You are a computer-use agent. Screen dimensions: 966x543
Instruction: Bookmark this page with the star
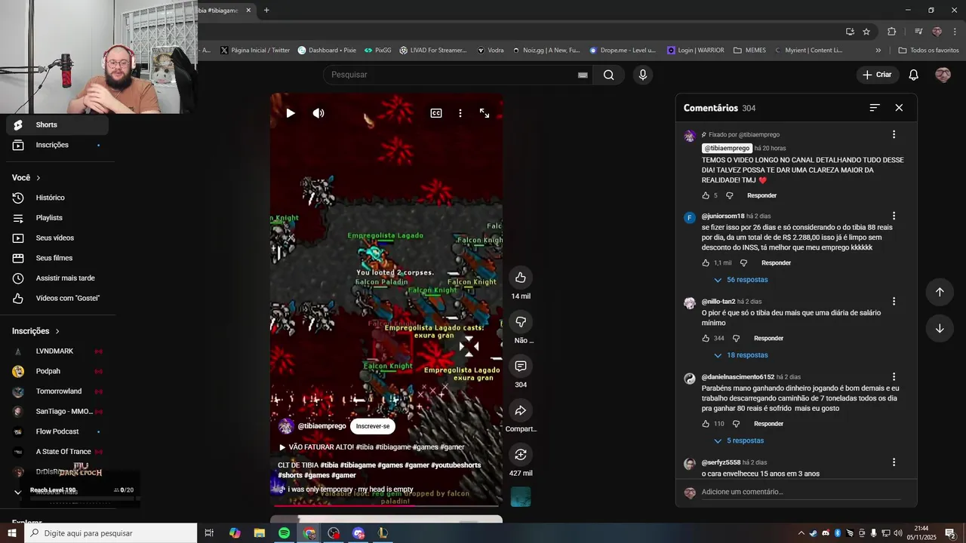866,32
